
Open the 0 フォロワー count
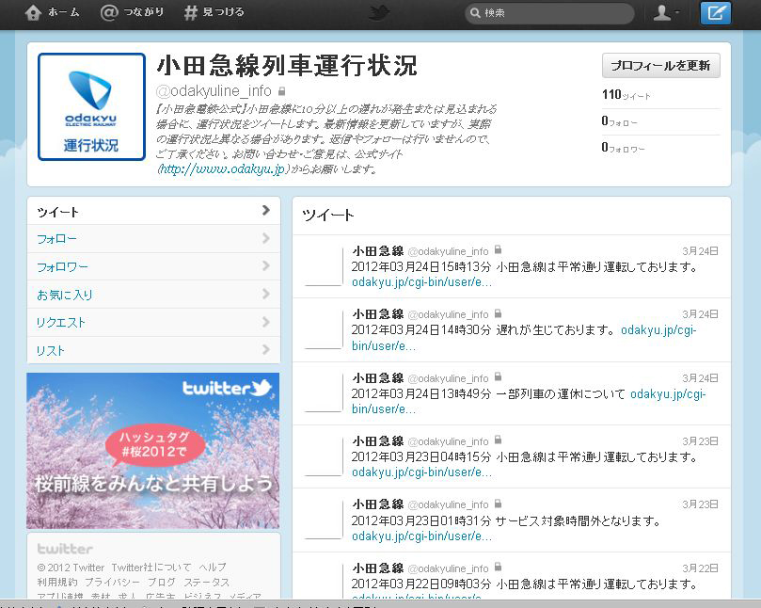coord(623,147)
